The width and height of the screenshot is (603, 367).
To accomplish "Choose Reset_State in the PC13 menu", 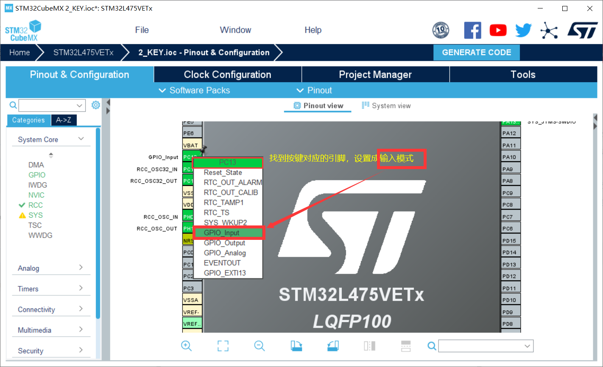I will tap(229, 172).
